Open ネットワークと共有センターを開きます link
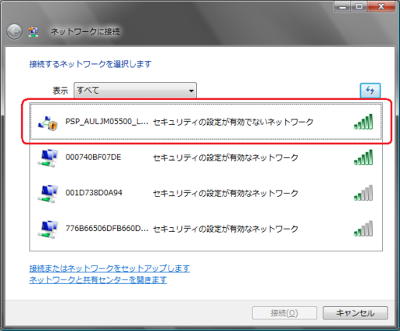This screenshot has width=400, height=331. tap(98, 279)
